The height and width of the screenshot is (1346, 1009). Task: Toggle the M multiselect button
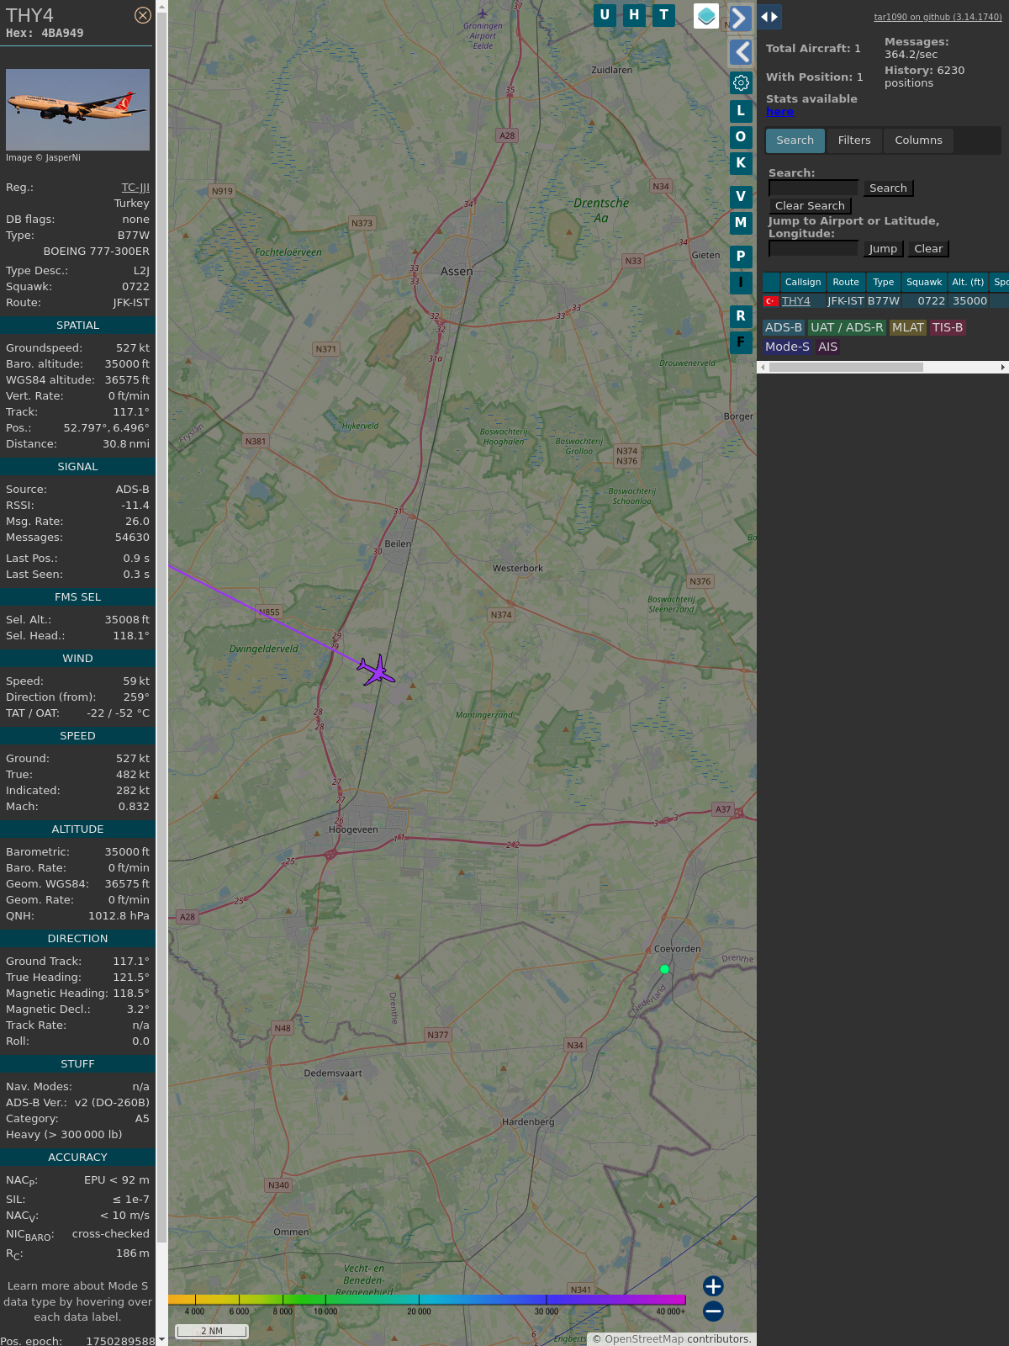pos(741,223)
